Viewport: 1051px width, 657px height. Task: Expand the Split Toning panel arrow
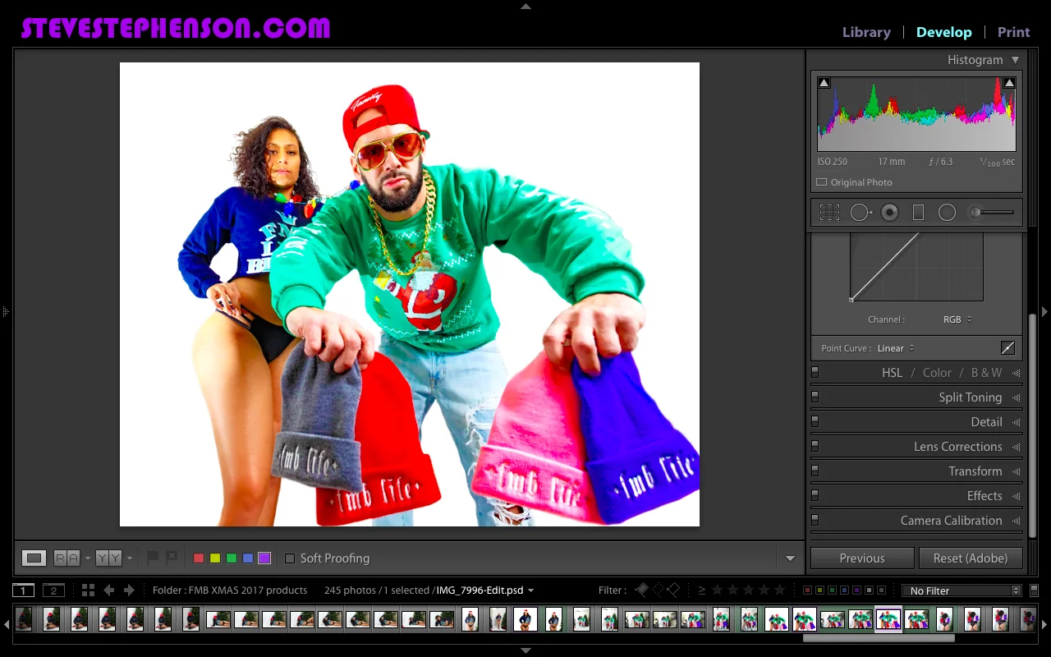click(1016, 397)
